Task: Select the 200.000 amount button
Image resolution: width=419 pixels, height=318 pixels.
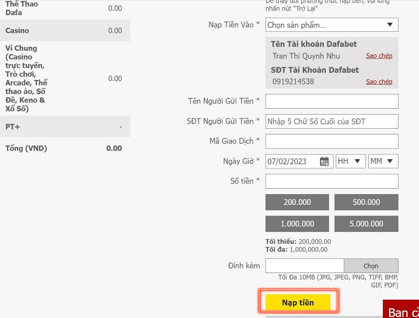Action: point(297,202)
